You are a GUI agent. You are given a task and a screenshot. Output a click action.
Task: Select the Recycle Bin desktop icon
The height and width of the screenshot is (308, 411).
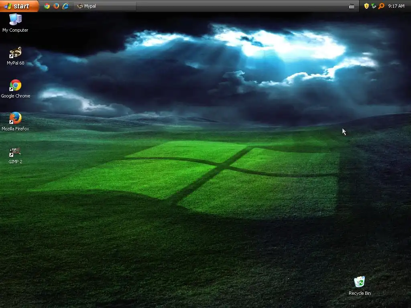pos(360,286)
